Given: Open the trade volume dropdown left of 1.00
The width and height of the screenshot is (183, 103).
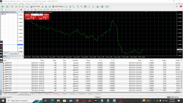Looking at the screenshot, I should click(x=32, y=15).
